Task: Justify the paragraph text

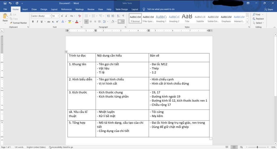Action: click(99, 22)
